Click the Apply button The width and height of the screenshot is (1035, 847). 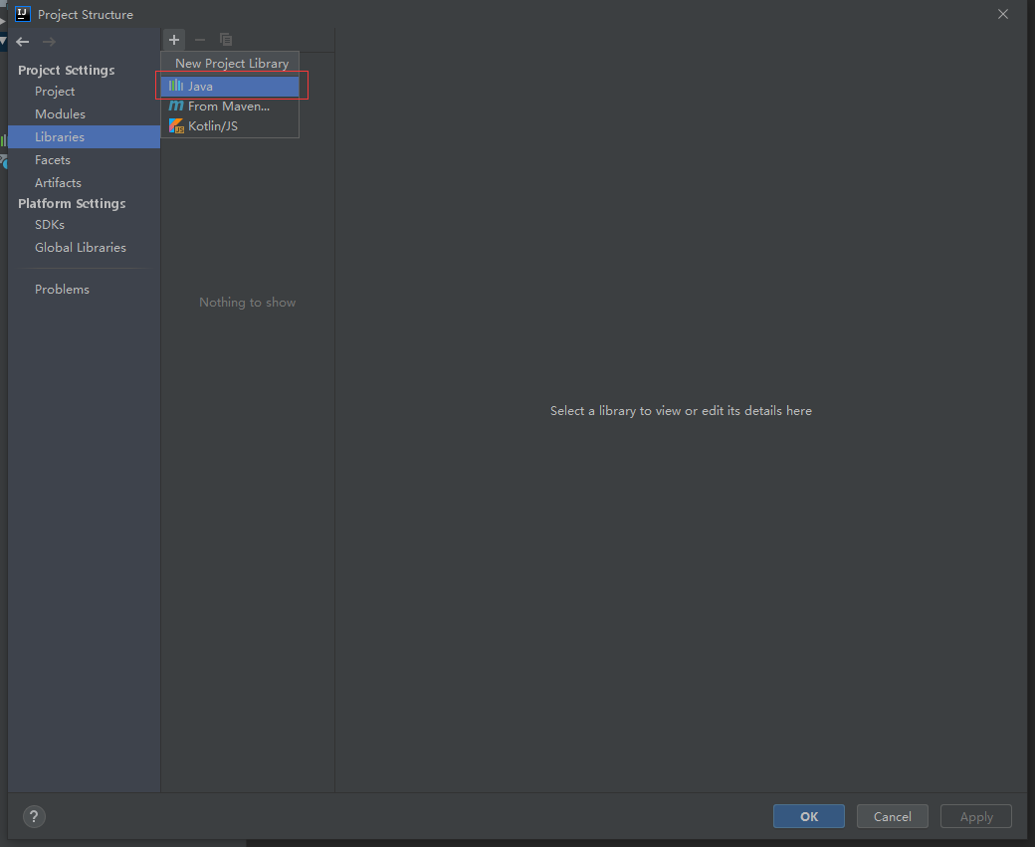click(x=976, y=816)
